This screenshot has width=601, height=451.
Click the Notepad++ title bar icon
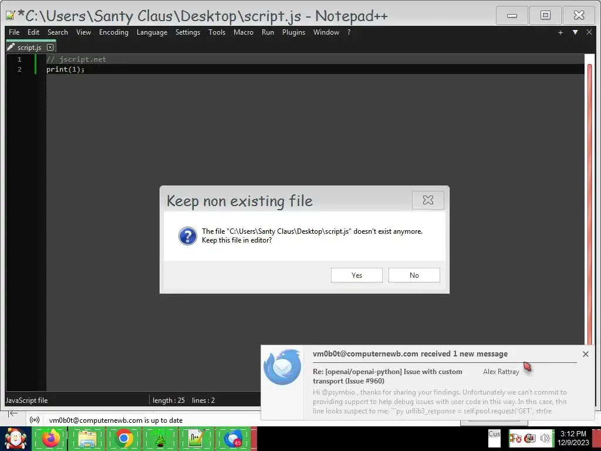coord(11,16)
